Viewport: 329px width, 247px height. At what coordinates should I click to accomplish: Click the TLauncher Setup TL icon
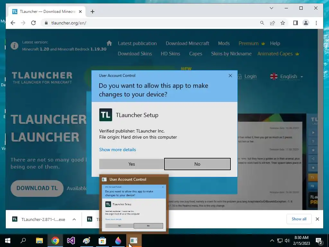pyautogui.click(x=105, y=115)
